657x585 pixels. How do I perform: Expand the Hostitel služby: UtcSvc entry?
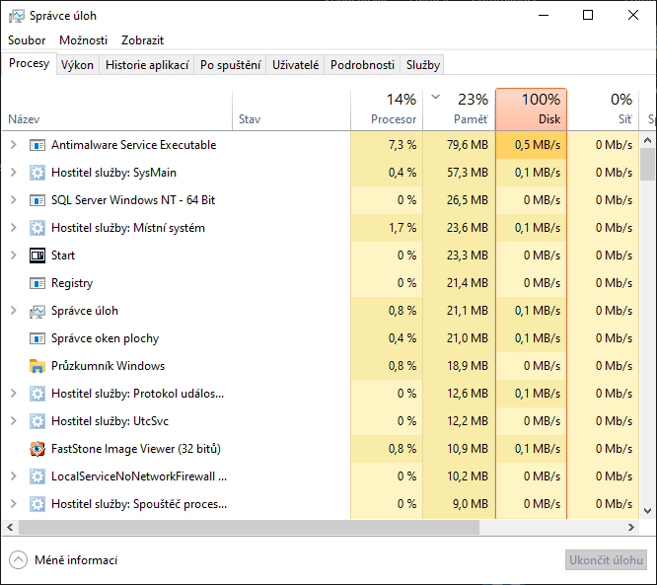point(13,421)
